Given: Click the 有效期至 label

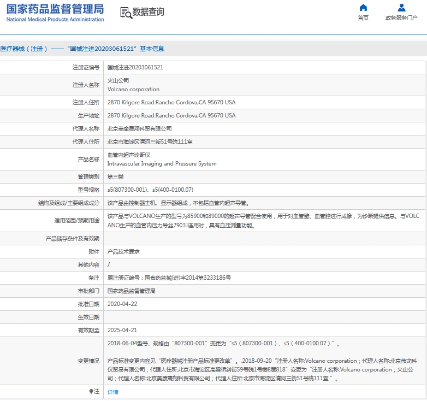Looking at the screenshot, I should coord(88,330).
